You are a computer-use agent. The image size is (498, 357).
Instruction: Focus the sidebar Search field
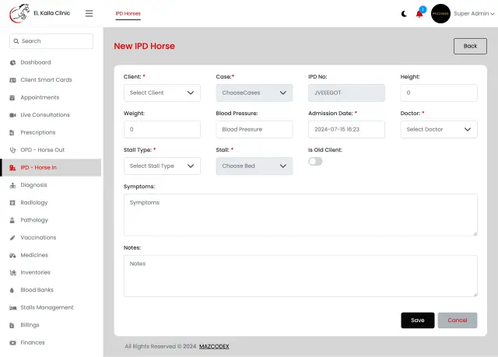[x=51, y=41]
